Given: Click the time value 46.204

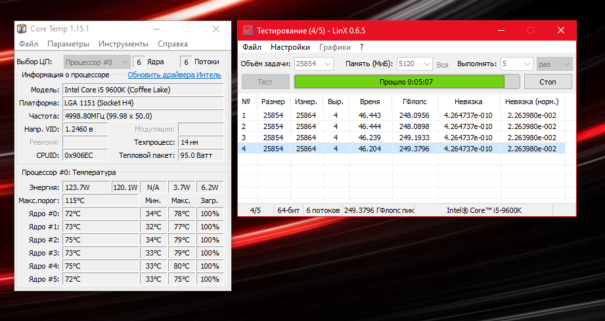Looking at the screenshot, I should click(x=370, y=149).
